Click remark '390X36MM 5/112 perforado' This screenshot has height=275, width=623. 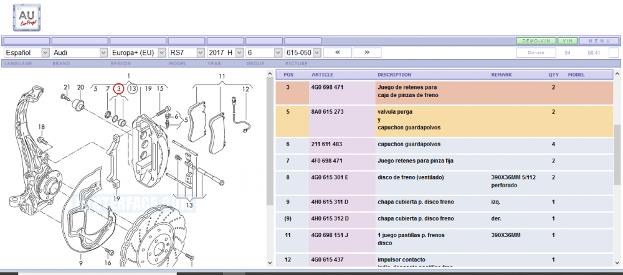[x=513, y=181]
